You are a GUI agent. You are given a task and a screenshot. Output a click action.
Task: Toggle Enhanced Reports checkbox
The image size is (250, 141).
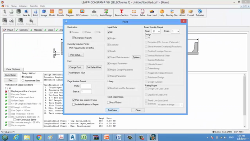point(73,38)
